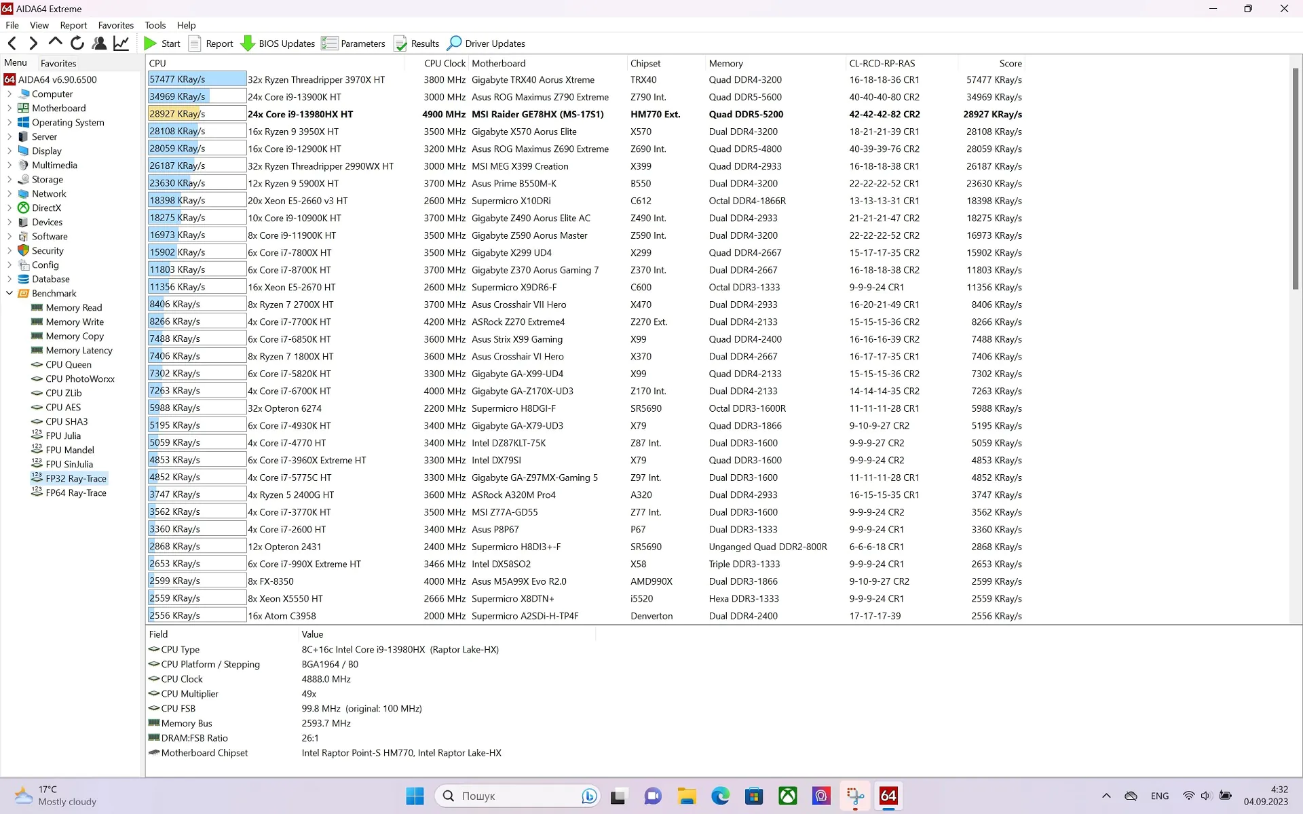
Task: Click the Back navigation arrow
Action: pyautogui.click(x=12, y=43)
